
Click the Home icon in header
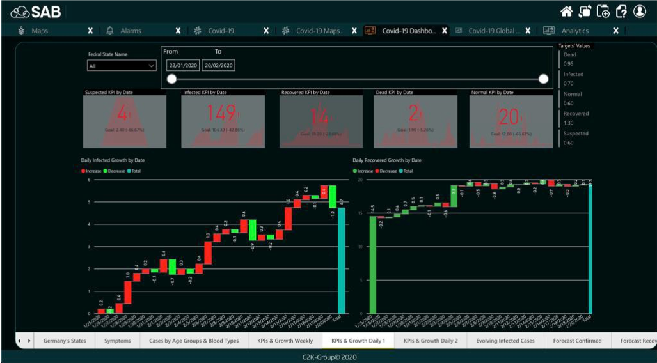click(x=566, y=11)
